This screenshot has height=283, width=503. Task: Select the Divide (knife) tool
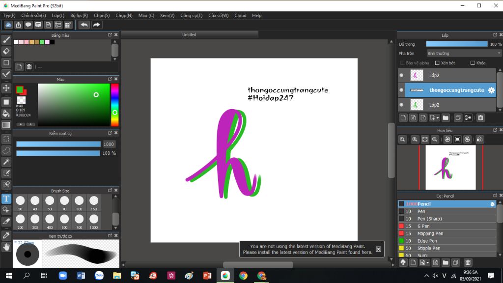point(6,222)
